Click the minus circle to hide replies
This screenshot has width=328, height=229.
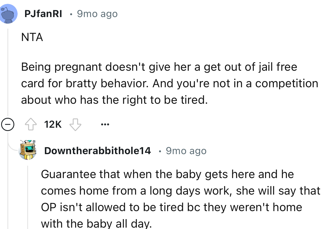tap(9, 124)
